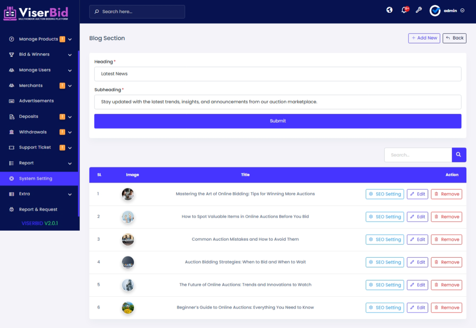This screenshot has height=328, width=476.
Task: Click the orange alert badge on Merchants
Action: [62, 86]
